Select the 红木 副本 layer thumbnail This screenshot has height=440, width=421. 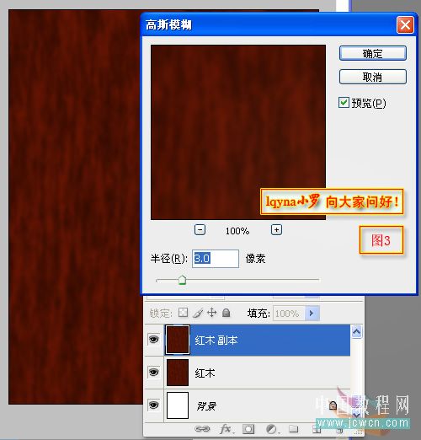point(178,340)
